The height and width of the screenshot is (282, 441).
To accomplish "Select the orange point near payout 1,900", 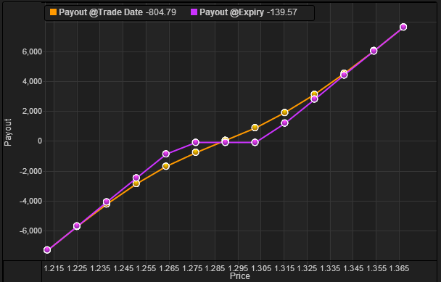I will coord(284,112).
